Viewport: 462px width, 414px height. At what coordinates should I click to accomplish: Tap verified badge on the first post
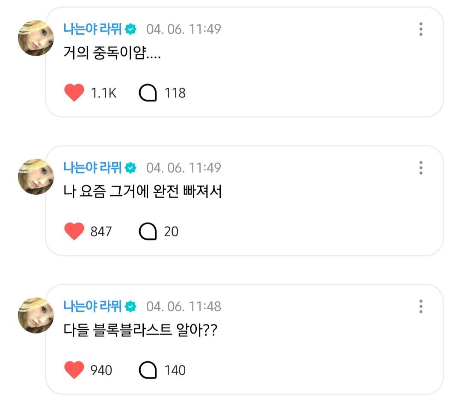tap(130, 29)
